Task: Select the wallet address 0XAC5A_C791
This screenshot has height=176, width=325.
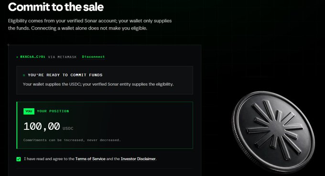Action: coord(32,57)
